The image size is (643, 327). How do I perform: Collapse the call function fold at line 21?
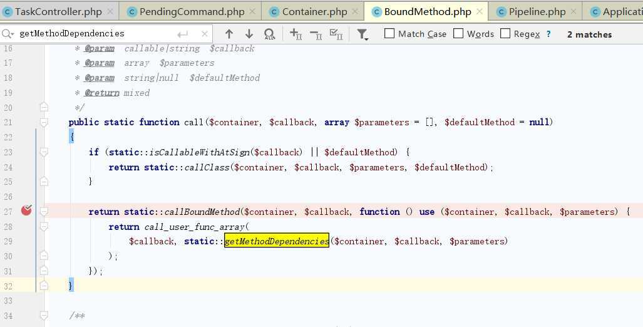tap(44, 122)
